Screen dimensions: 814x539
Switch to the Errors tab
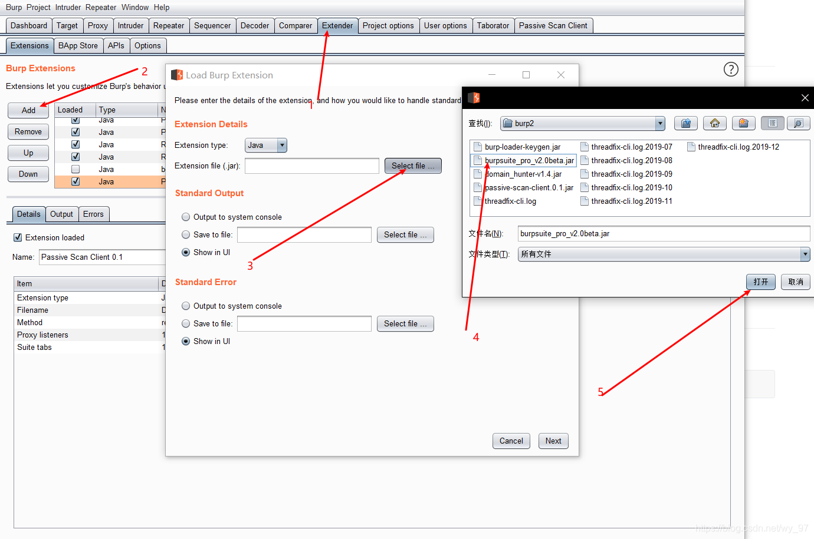click(94, 214)
